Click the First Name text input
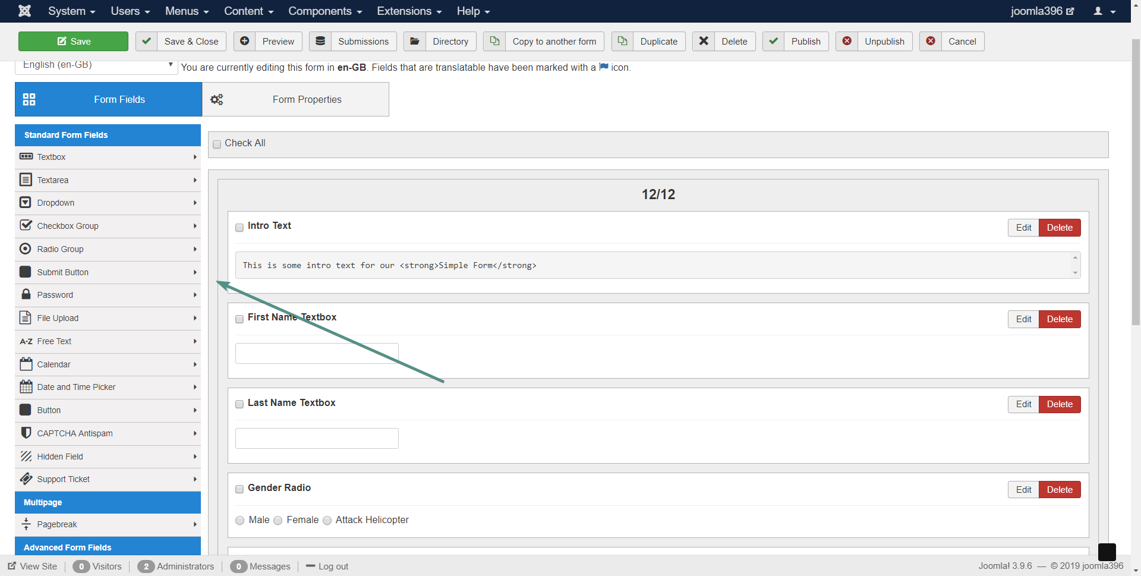1141x576 pixels. (317, 353)
